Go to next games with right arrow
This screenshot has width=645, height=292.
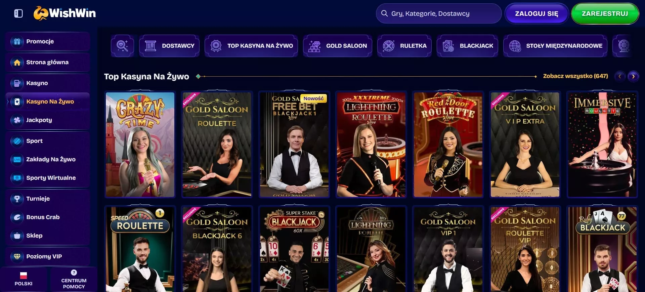[633, 76]
